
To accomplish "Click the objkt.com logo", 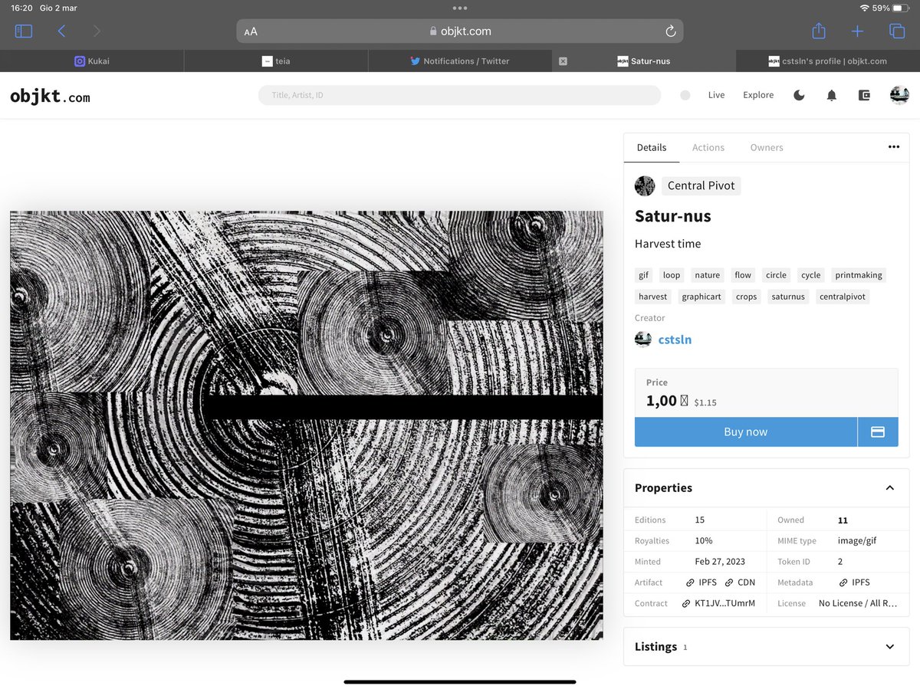I will (50, 97).
